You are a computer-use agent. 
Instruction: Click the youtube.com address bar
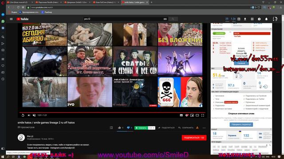(138, 8)
